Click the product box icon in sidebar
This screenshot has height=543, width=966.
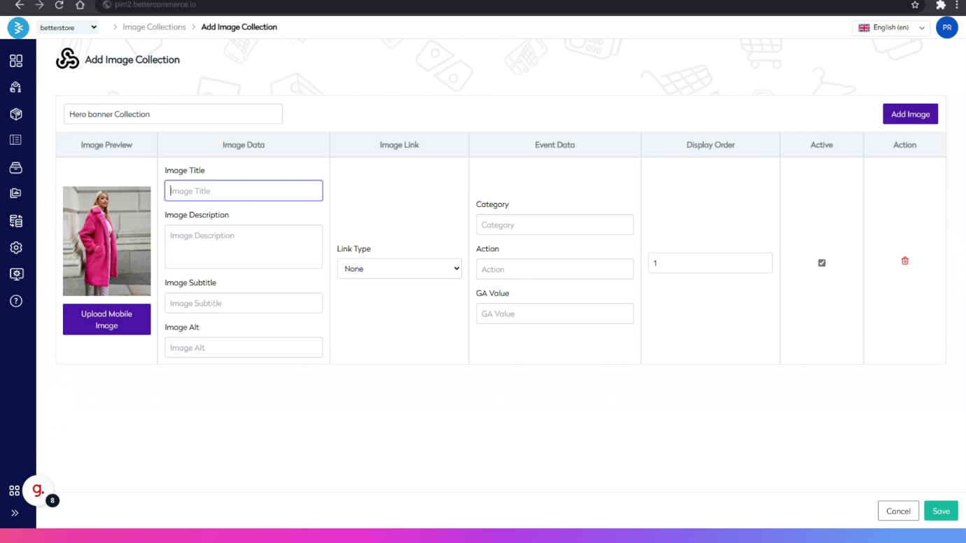[x=16, y=114]
